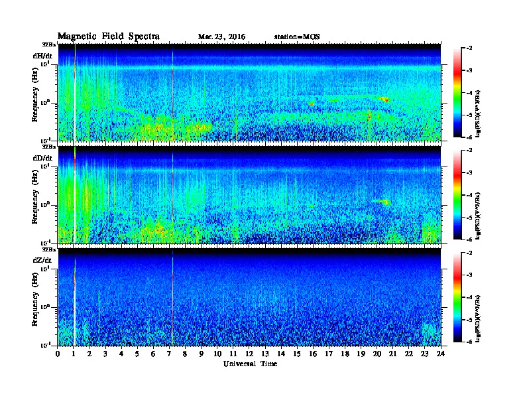Click the log PSD label next to dZ/dt colorbar
This screenshot has height=406, width=525.
click(478, 318)
